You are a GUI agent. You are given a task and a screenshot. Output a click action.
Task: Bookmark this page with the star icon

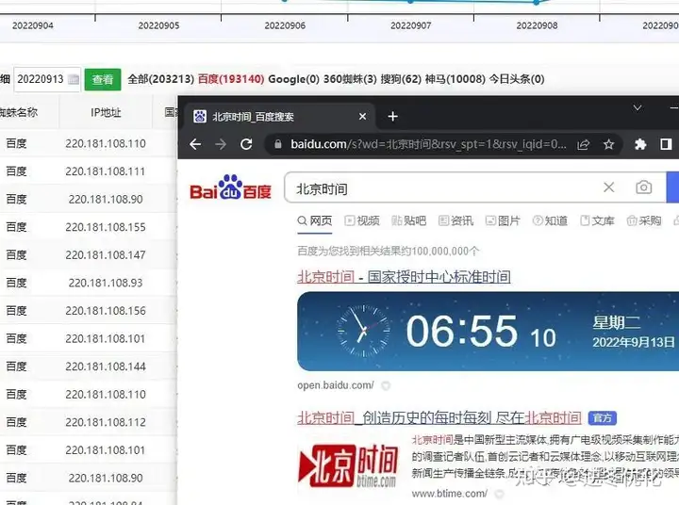(x=609, y=144)
